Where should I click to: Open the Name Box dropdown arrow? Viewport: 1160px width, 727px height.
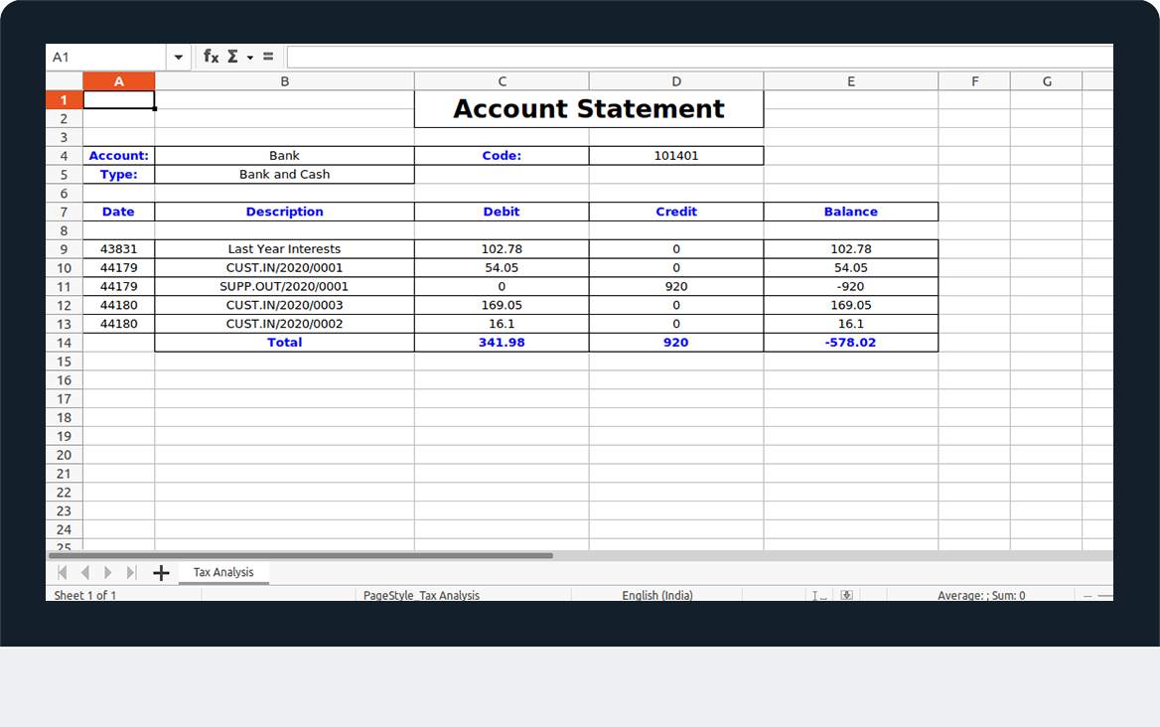tap(179, 57)
